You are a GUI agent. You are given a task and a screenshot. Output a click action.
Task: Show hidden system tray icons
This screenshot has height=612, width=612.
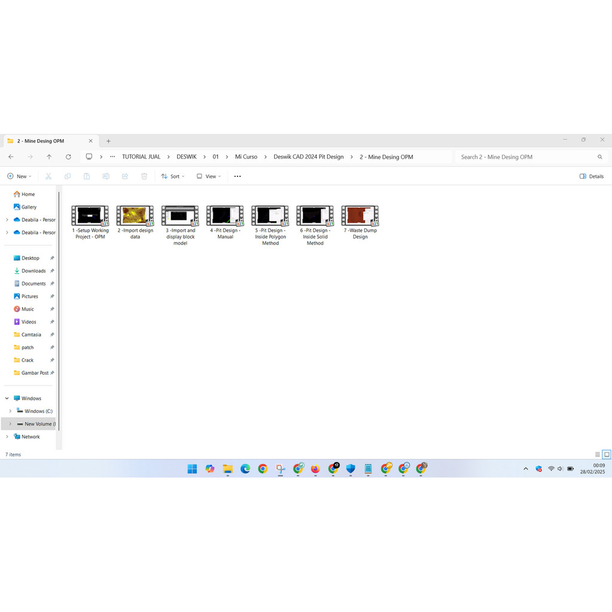pos(526,469)
